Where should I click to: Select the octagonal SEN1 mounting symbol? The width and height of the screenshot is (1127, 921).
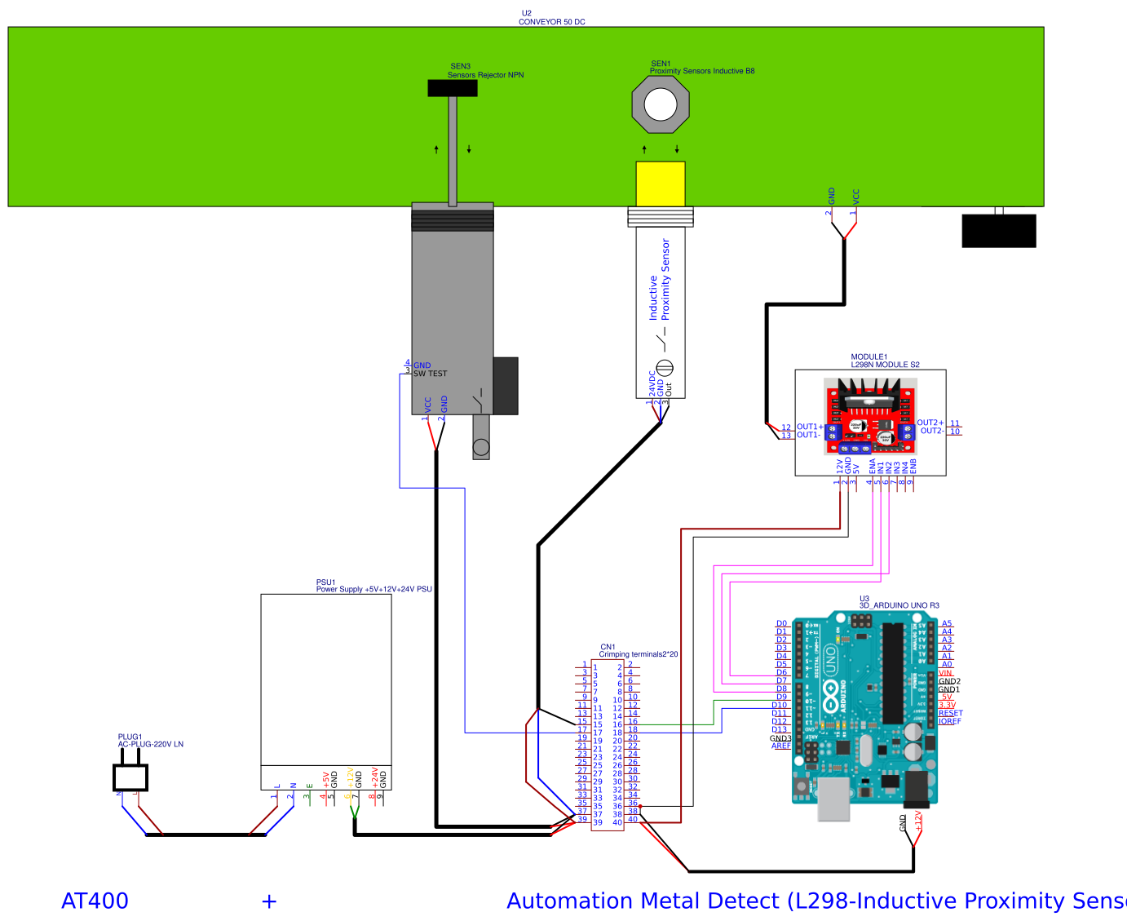point(661,105)
